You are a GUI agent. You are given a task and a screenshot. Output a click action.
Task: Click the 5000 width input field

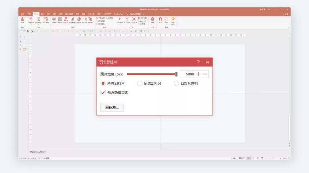click(x=190, y=74)
